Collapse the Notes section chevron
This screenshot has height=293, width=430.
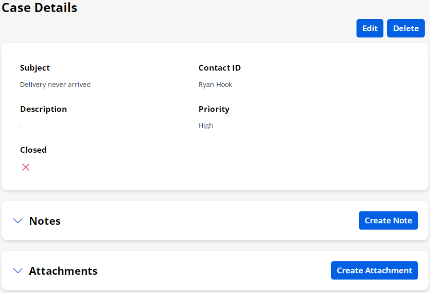point(18,221)
